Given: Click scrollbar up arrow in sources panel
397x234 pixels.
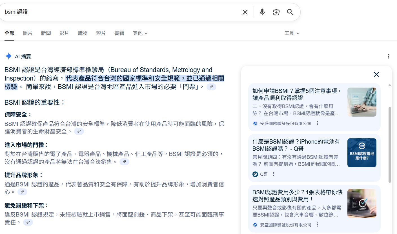Looking at the screenshot, I should click(390, 85).
